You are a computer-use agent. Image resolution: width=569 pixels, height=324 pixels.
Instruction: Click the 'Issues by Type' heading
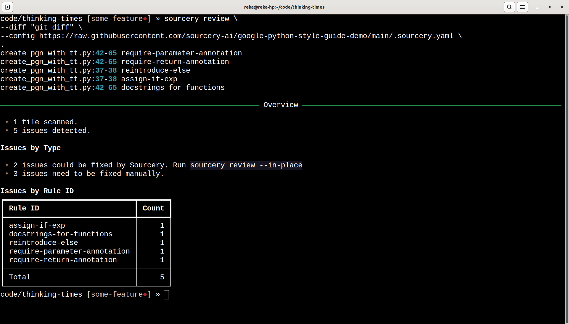pos(31,148)
